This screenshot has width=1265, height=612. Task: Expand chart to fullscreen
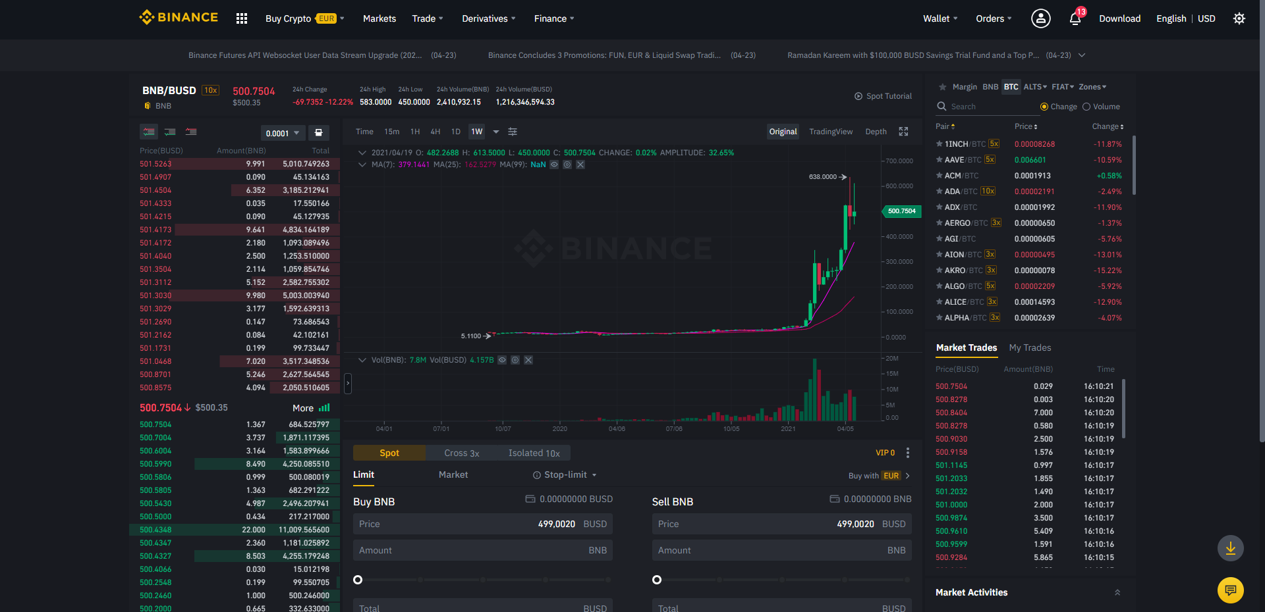pos(903,132)
